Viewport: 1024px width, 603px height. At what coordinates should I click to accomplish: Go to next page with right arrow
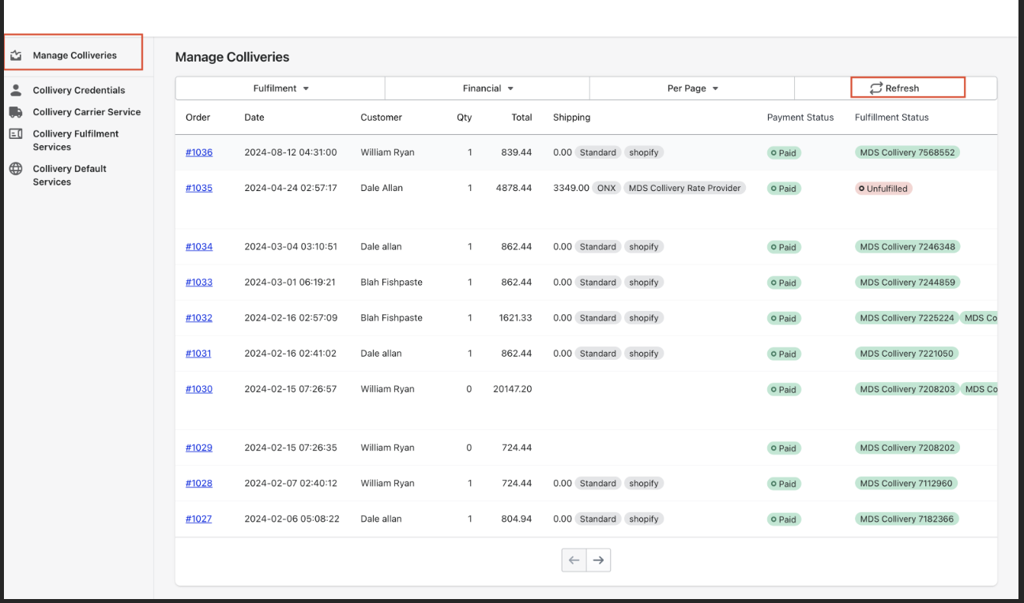(598, 560)
